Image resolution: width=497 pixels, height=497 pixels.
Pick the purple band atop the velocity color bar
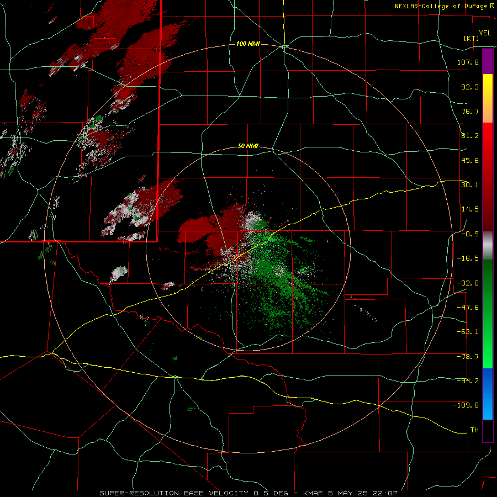[488, 61]
